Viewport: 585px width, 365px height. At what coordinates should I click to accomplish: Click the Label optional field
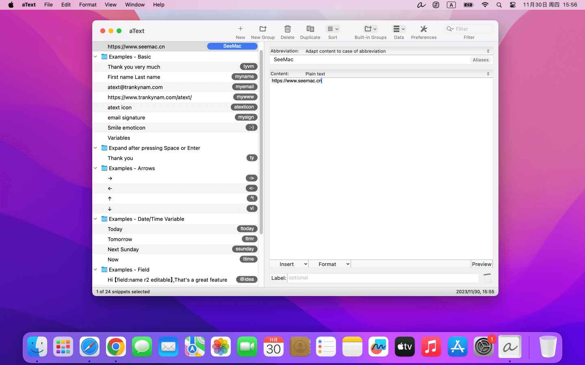pos(383,278)
